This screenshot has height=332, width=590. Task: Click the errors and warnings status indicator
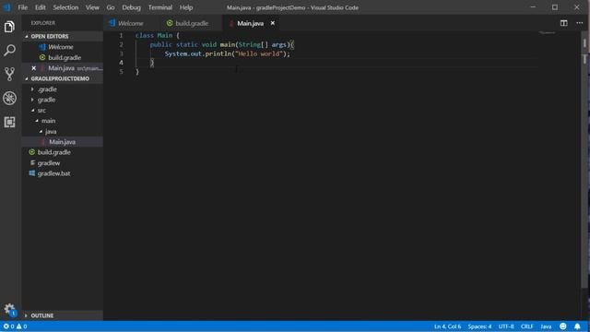click(x=15, y=326)
